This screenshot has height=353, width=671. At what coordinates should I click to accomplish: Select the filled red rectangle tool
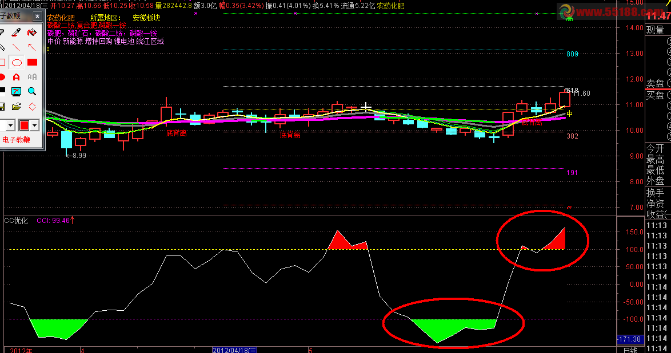(x=32, y=62)
